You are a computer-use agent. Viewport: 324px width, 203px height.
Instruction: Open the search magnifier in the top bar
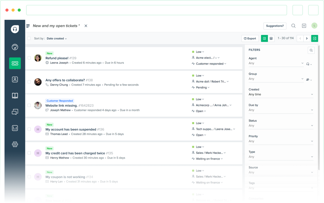tap(293, 26)
